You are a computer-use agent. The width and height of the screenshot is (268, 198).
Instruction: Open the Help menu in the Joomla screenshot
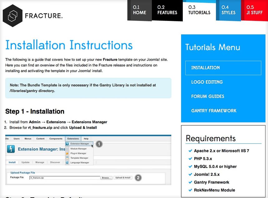(86, 139)
